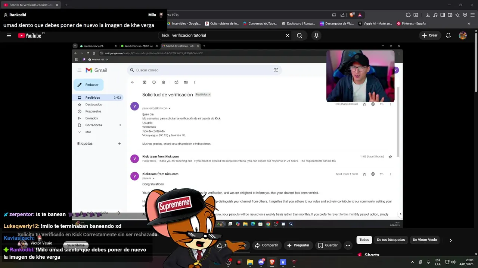Open the YouTube hamburger guide menu
Screen dimensions: 478x268
(x=9, y=35)
